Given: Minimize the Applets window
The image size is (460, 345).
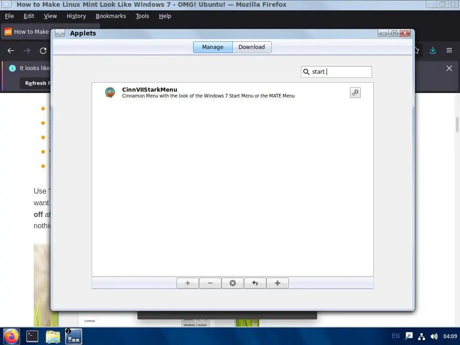Looking at the screenshot, I should pyautogui.click(x=383, y=33).
